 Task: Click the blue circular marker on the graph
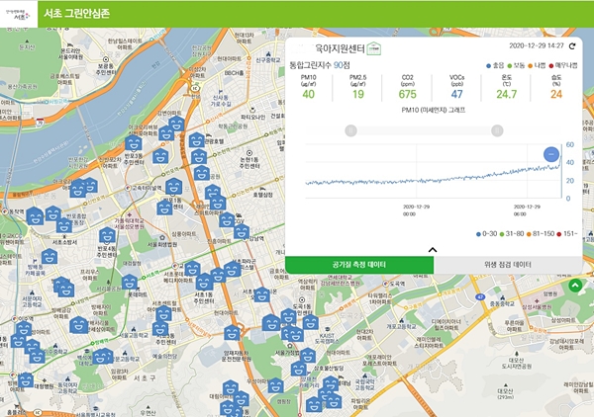coord(552,154)
